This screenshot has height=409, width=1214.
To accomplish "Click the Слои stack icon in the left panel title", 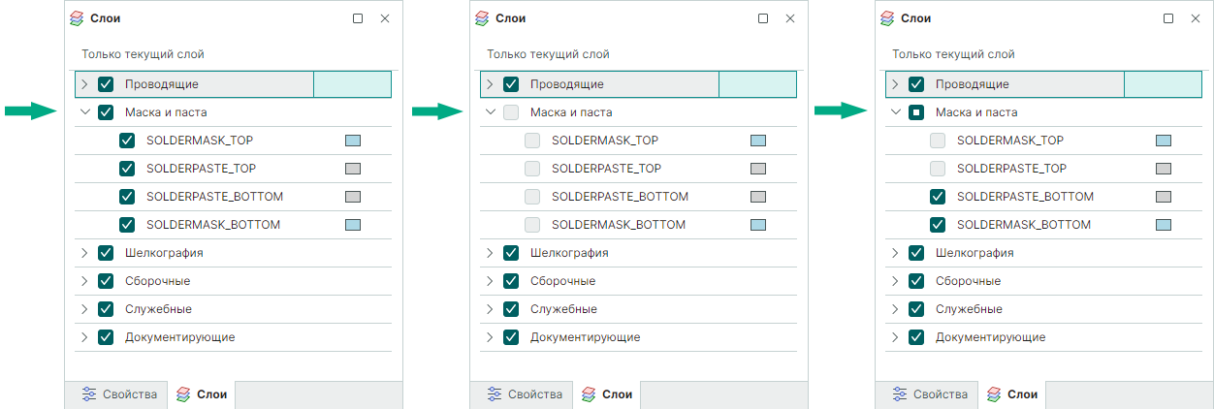I will tap(78, 18).
